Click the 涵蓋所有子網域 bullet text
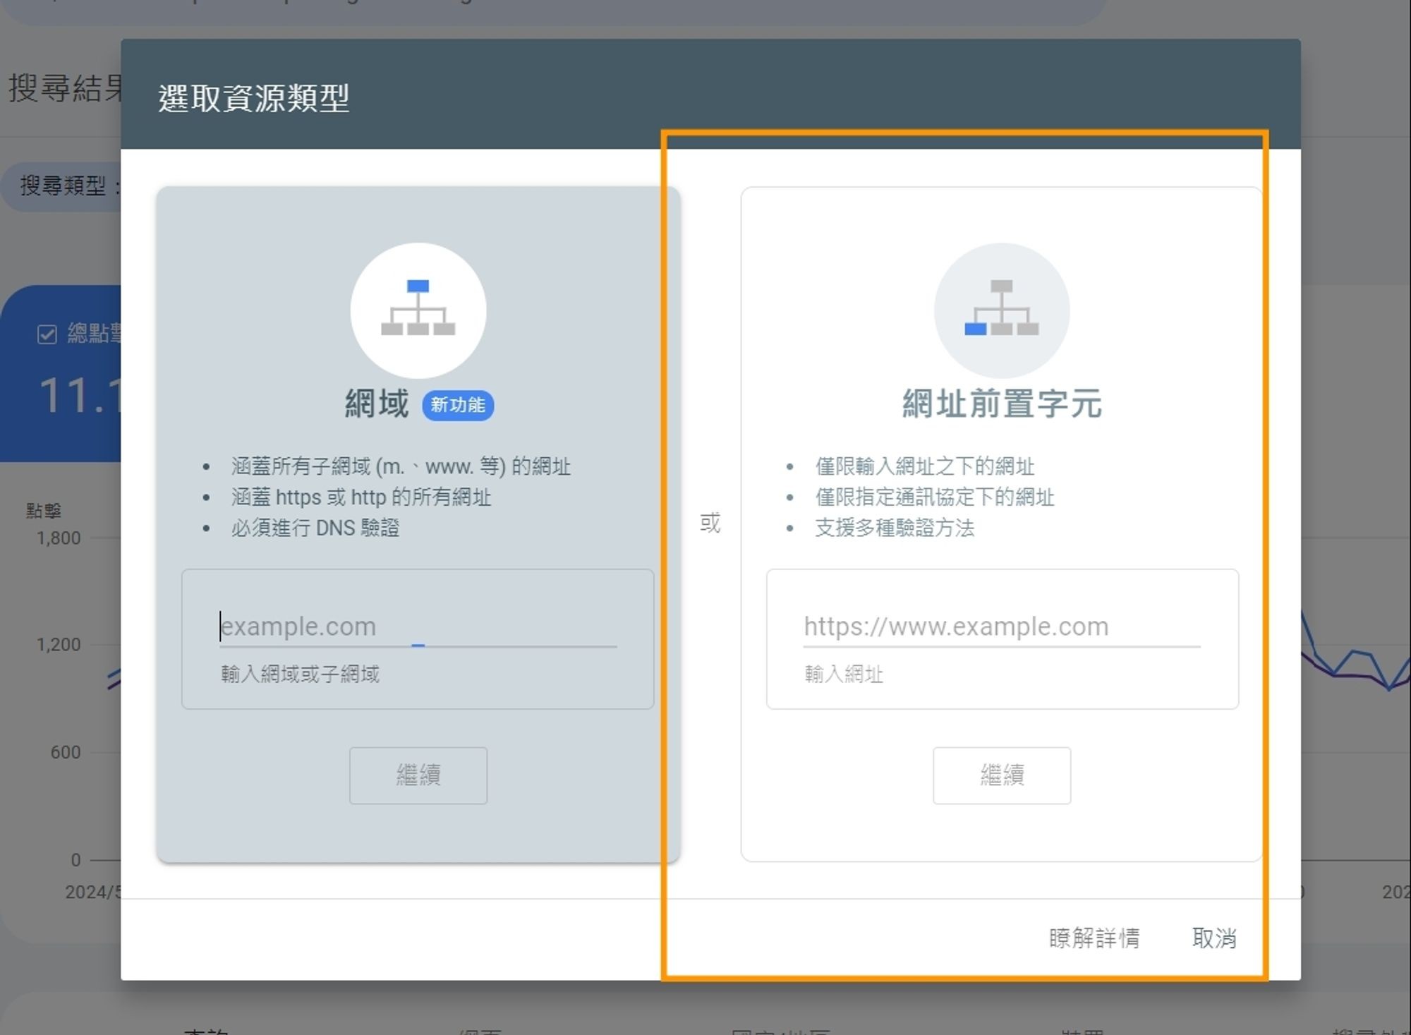 (x=401, y=466)
